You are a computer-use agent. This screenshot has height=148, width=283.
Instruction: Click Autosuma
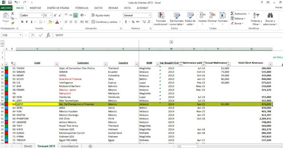pyautogui.click(x=239, y=13)
